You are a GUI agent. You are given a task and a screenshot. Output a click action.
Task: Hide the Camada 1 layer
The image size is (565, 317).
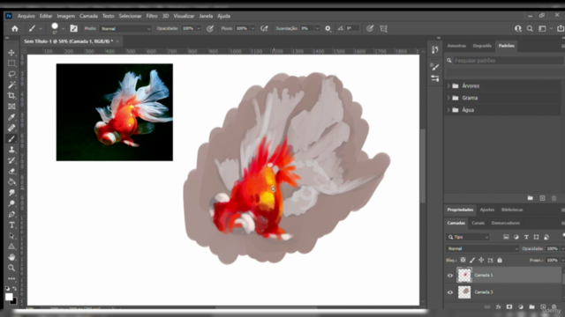(450, 276)
